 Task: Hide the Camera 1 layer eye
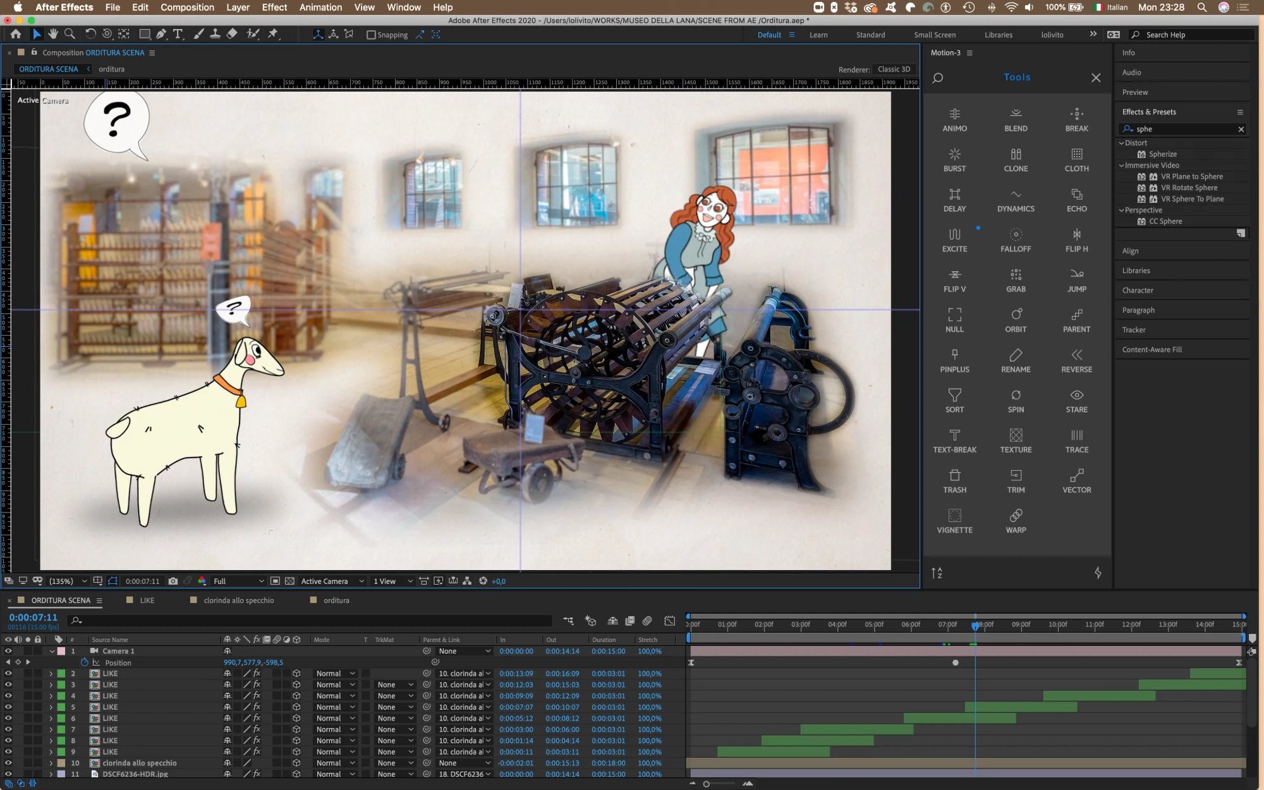coord(8,651)
